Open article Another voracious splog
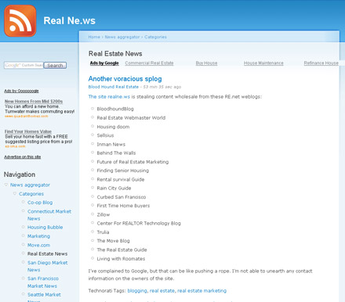This screenshot has height=302, width=345. (125, 79)
